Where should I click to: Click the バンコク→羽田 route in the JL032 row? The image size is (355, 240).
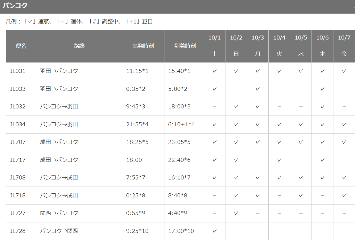(59, 107)
